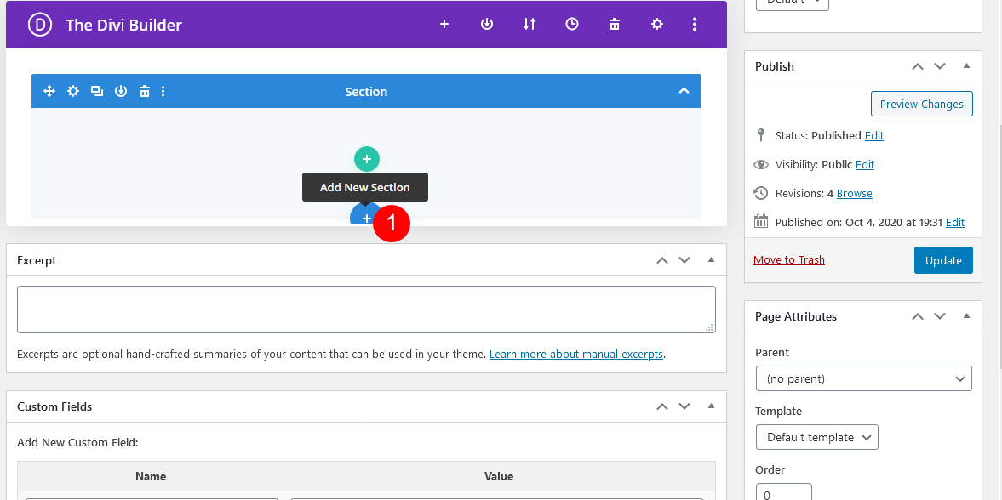Duplicate the Section with the clone icon
The image size is (1002, 500).
(97, 91)
